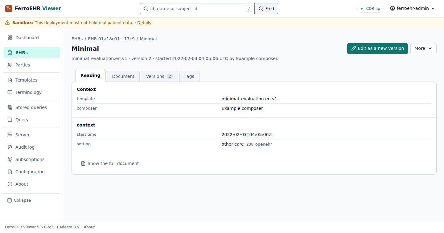
Task: Open the ferroehr-admin user menu
Action: (412, 9)
